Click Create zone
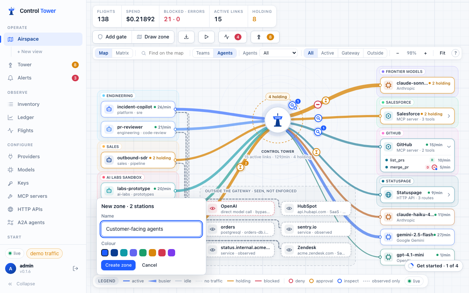This screenshot has width=469, height=293. point(118,265)
